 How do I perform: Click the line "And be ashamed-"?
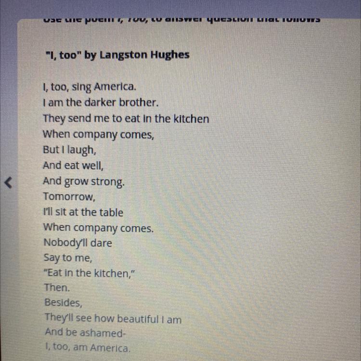tap(85, 333)
